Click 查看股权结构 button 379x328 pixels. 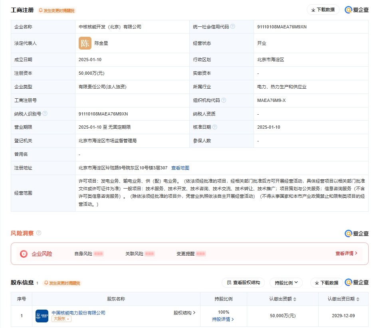[x=243, y=283]
